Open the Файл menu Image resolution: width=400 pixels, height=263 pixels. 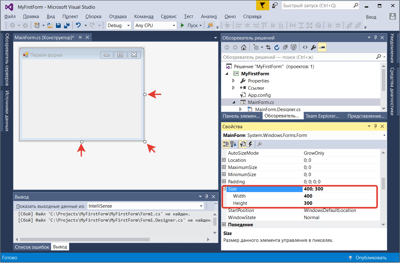pyautogui.click(x=10, y=16)
